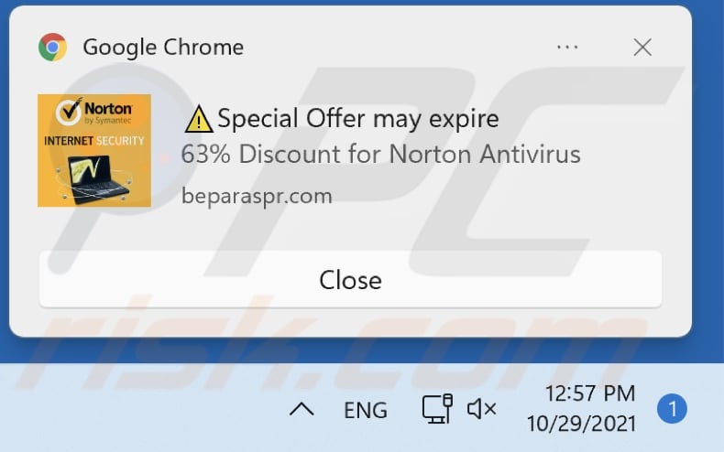724x452 pixels.
Task: Click the Close button in notification
Action: coord(350,279)
